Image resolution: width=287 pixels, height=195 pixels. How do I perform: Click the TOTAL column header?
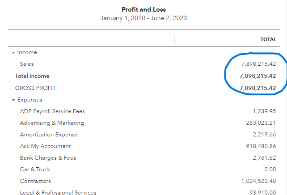(x=268, y=39)
